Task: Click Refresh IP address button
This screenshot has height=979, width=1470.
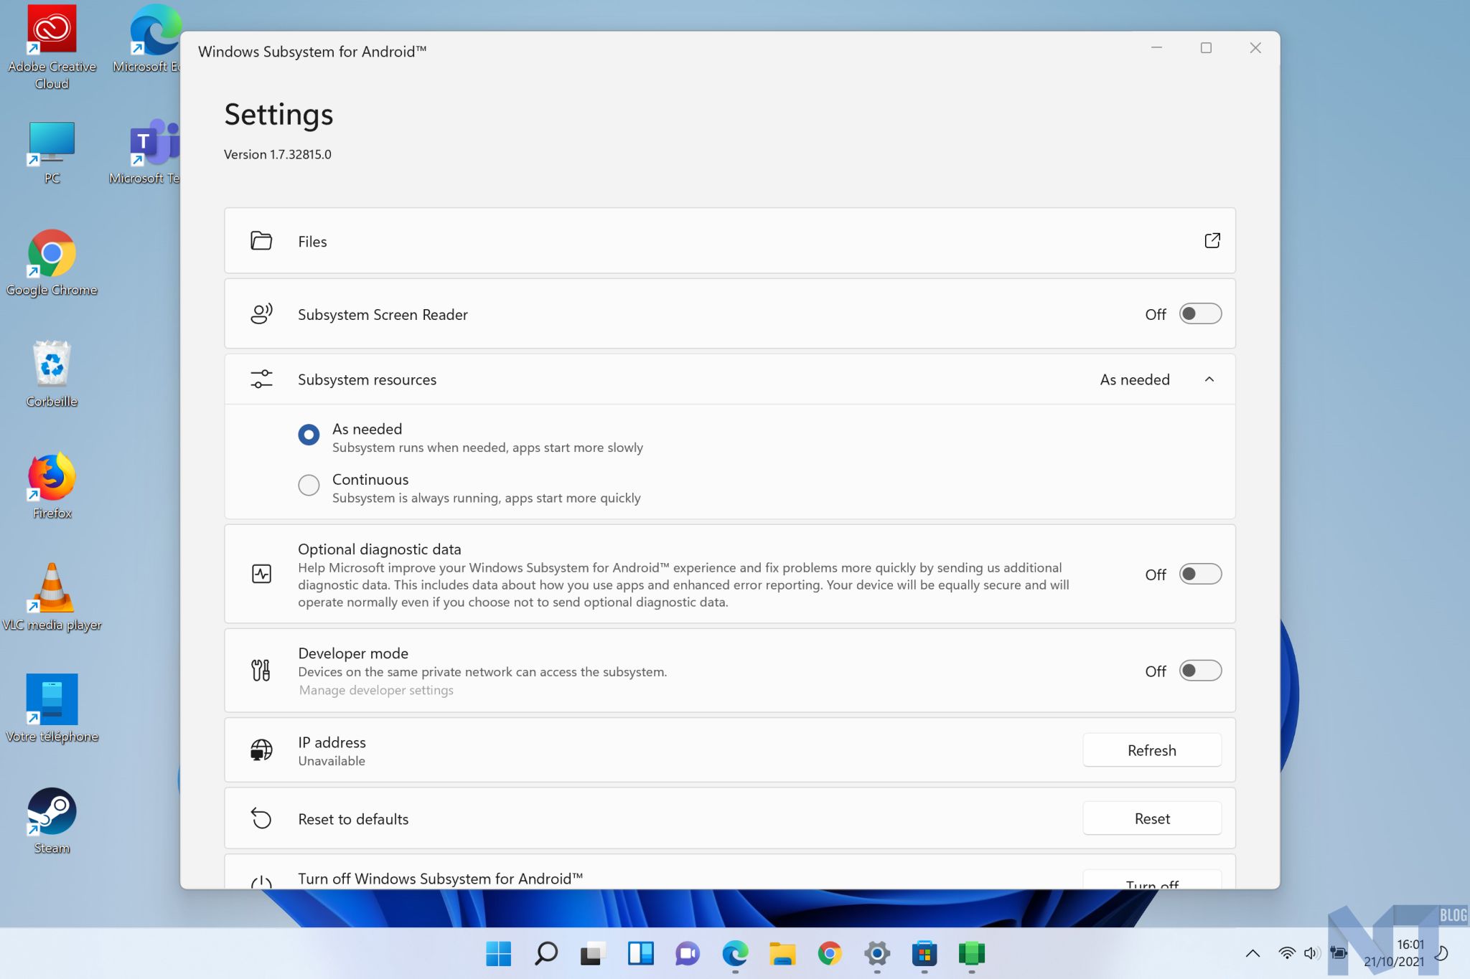Action: (x=1151, y=750)
